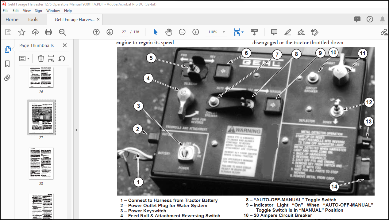Delete selected pages with trash icon
Screen dimensions: 389x220
pos(41,58)
